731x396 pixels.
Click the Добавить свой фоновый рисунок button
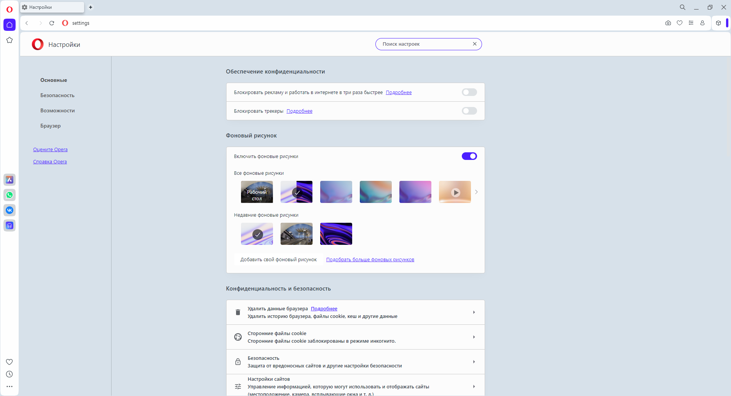click(279, 260)
